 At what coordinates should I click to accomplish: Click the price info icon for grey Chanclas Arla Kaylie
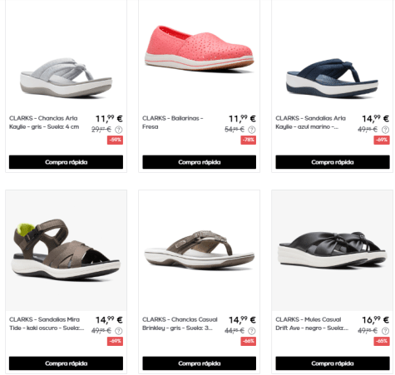pyautogui.click(x=119, y=130)
